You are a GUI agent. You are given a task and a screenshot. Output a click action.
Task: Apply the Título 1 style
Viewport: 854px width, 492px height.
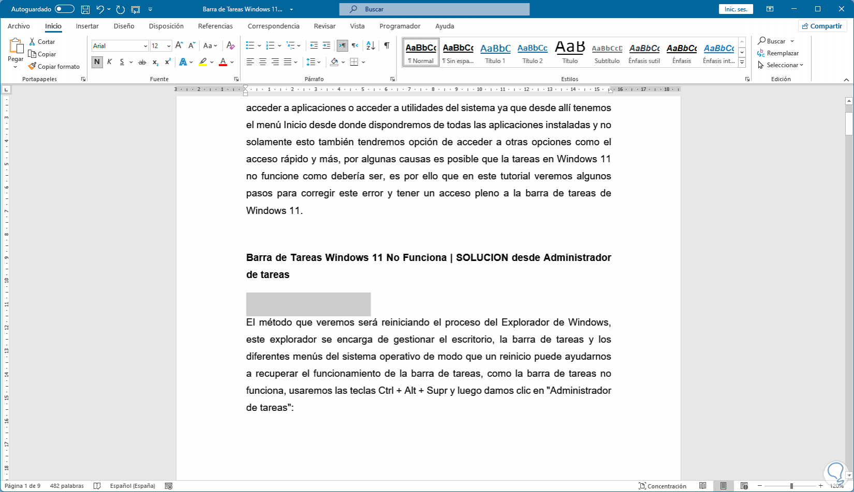(x=495, y=53)
